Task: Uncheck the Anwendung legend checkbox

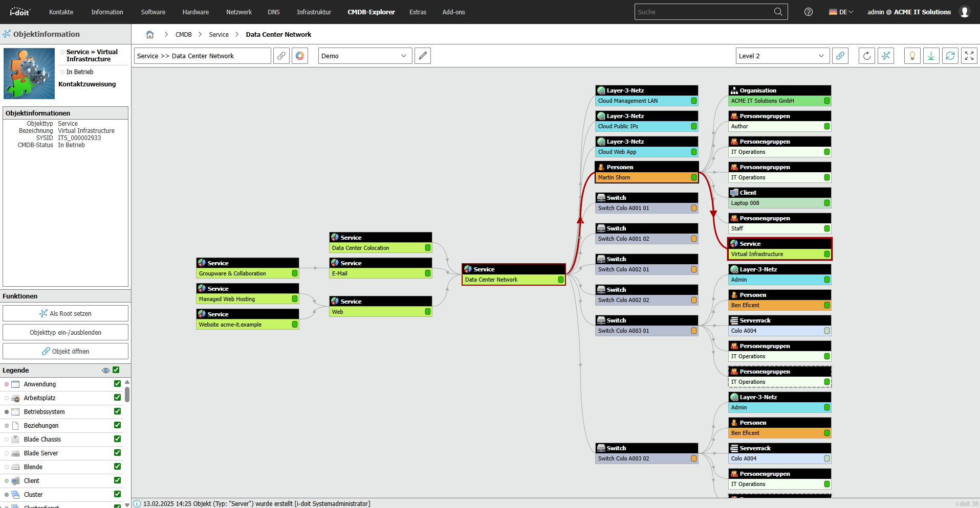Action: click(117, 384)
